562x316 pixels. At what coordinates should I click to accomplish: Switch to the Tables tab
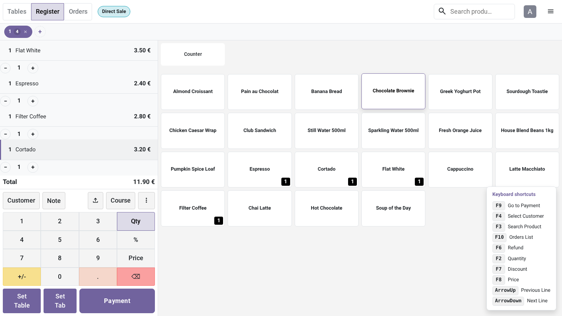(17, 12)
